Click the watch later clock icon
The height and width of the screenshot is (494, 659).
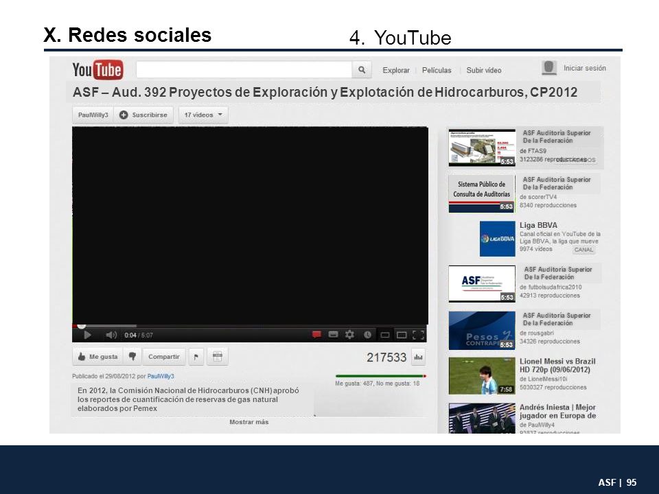coord(367,335)
